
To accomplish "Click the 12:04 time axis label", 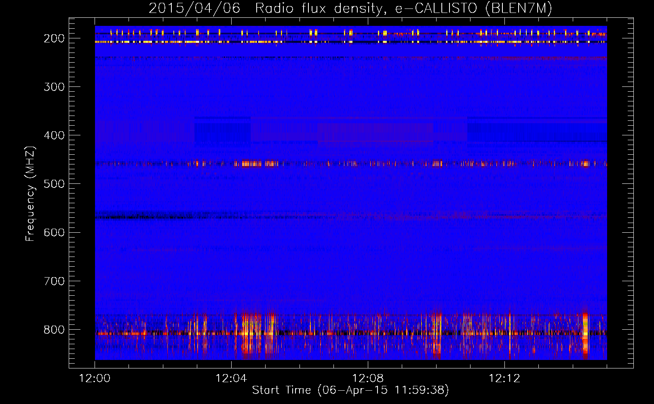I will coord(231,379).
